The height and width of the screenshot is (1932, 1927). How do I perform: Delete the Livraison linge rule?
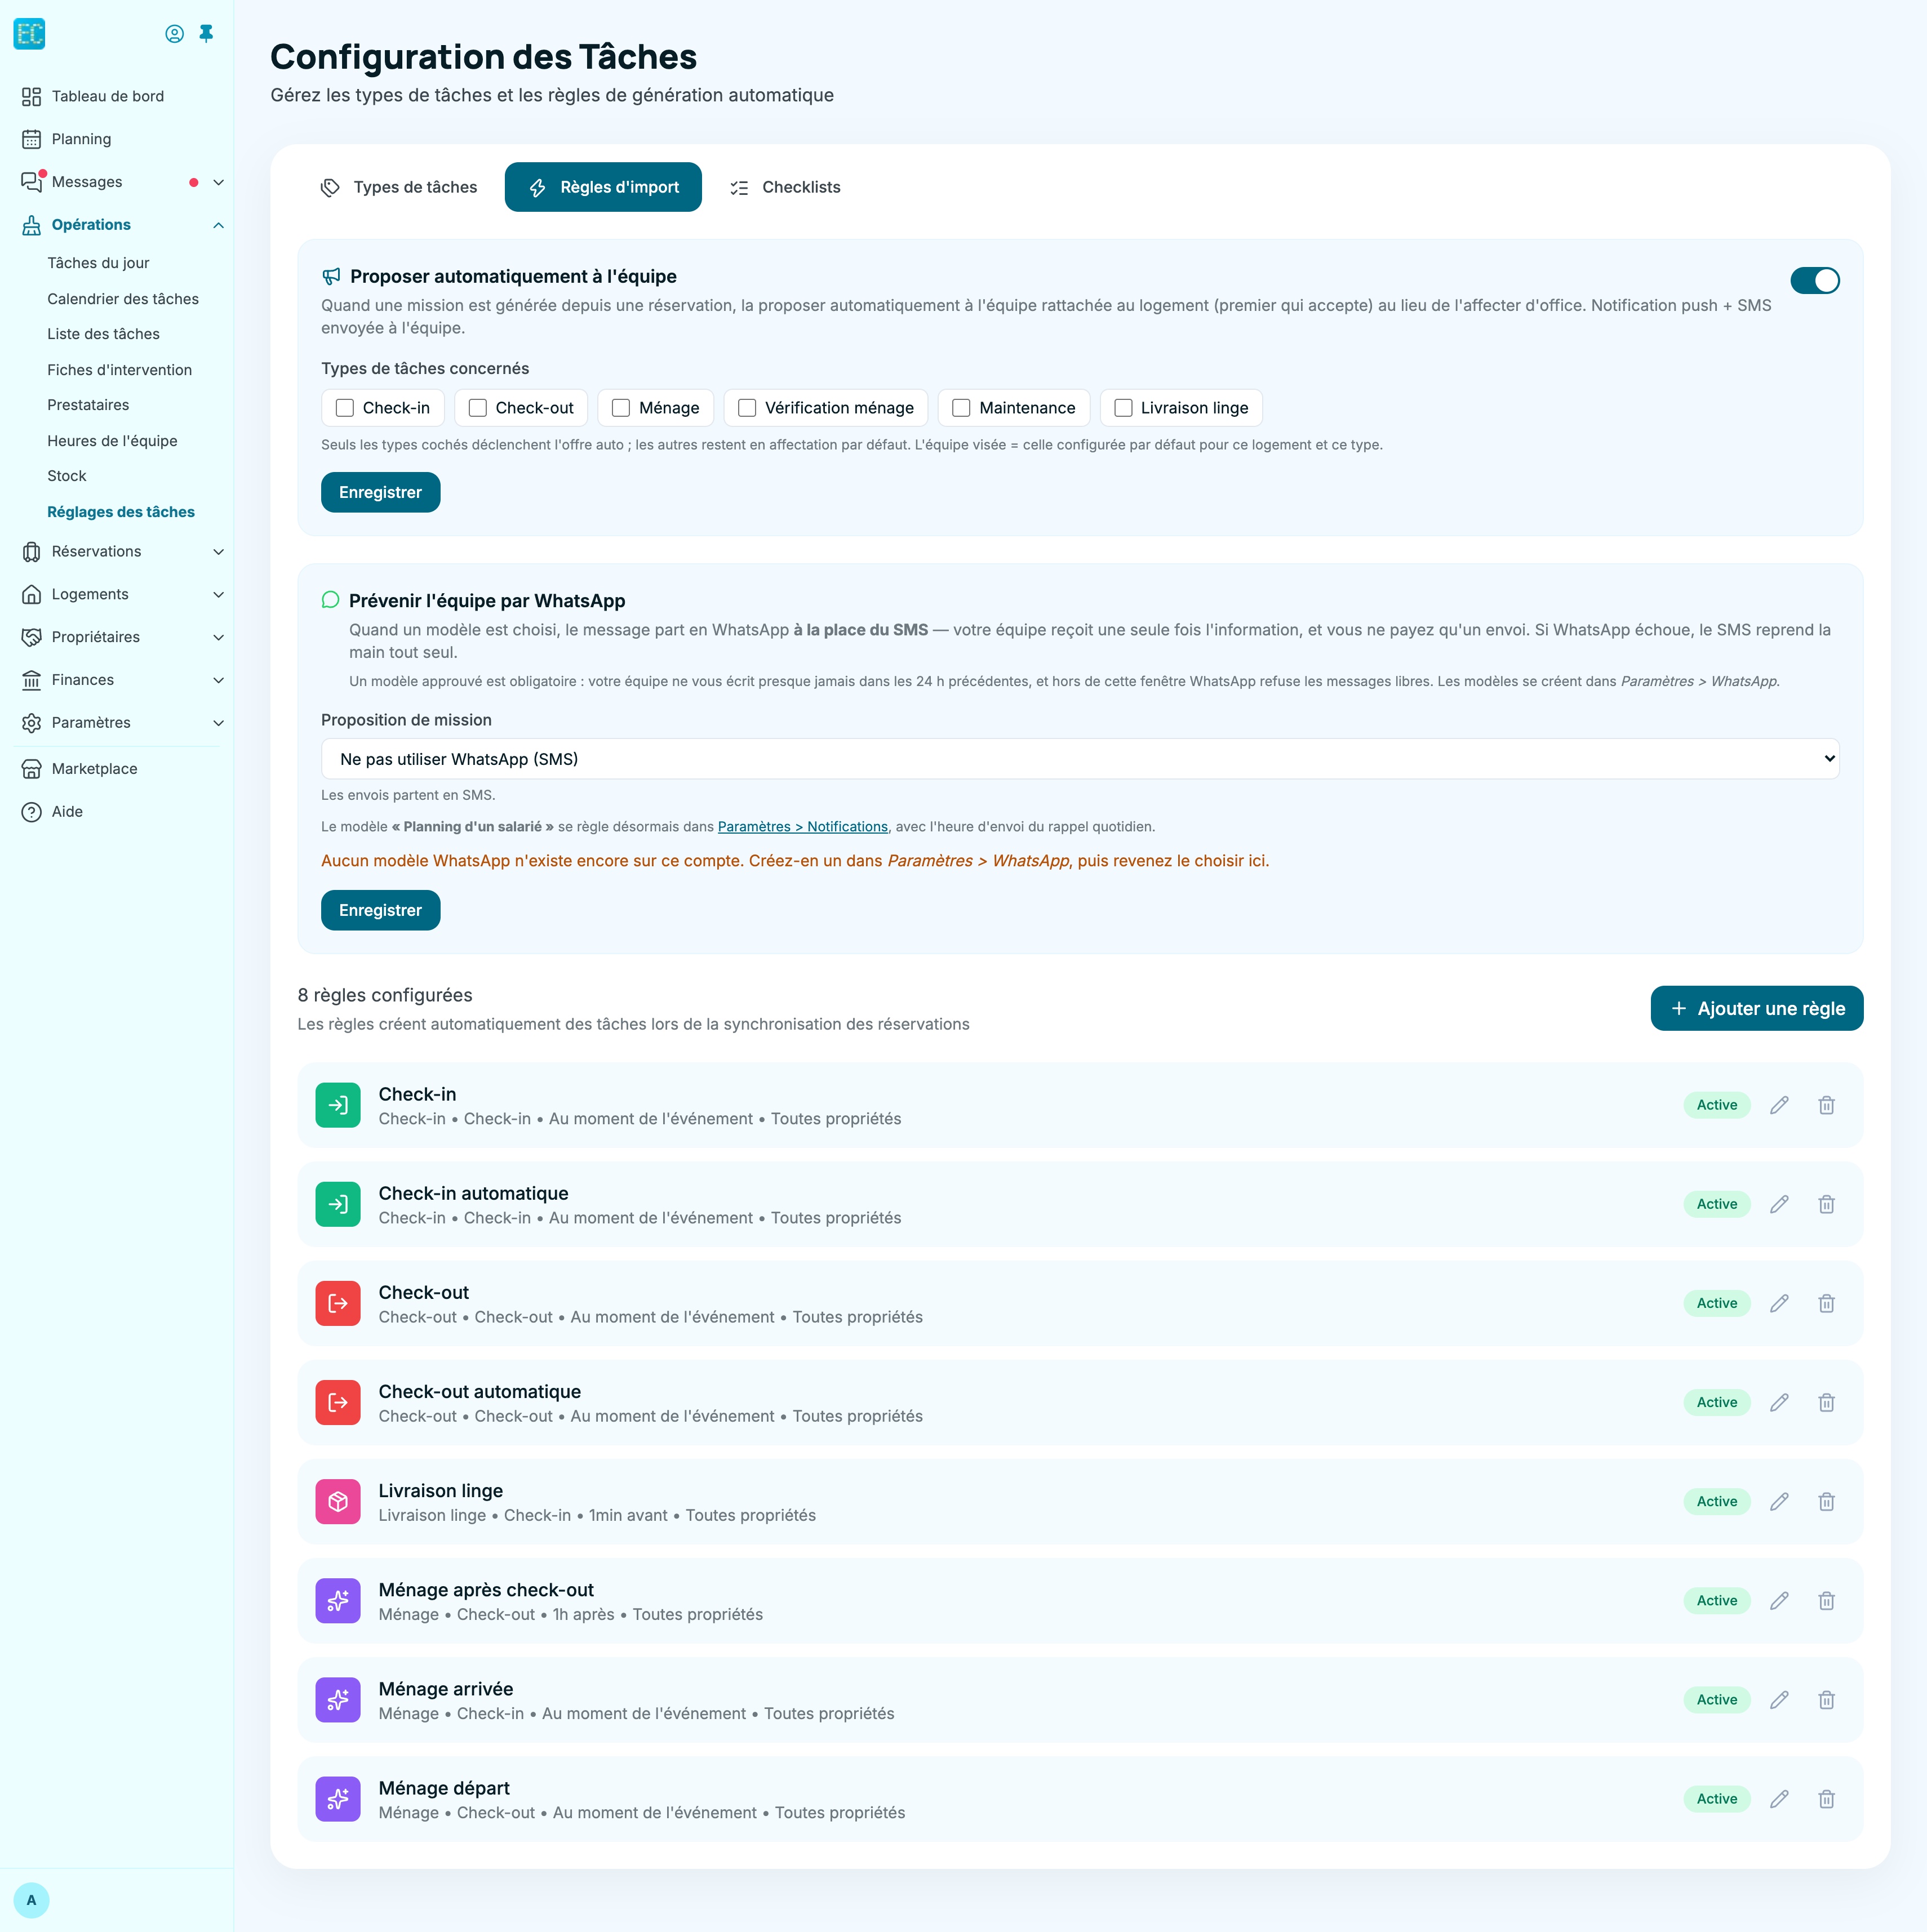click(1826, 1501)
